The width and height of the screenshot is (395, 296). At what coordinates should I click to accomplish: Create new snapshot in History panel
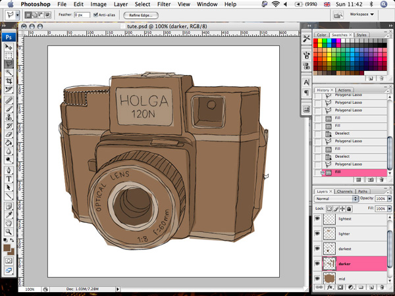tap(371, 180)
